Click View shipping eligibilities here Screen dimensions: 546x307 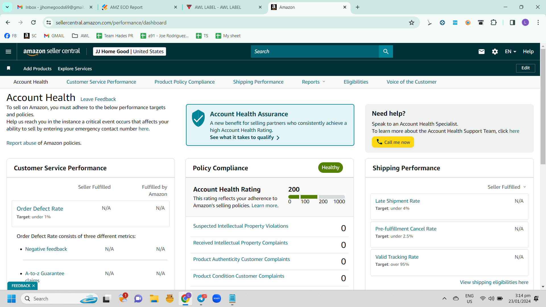coord(494,282)
